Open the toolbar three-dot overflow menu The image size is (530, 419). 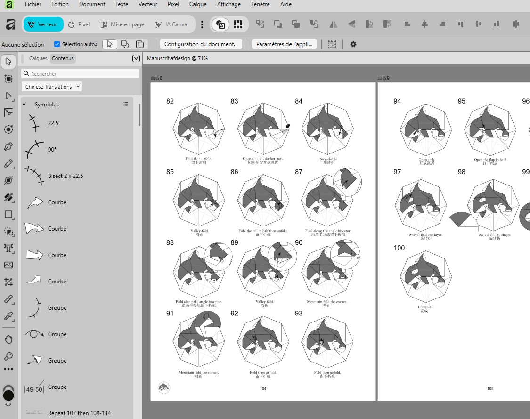(x=202, y=24)
